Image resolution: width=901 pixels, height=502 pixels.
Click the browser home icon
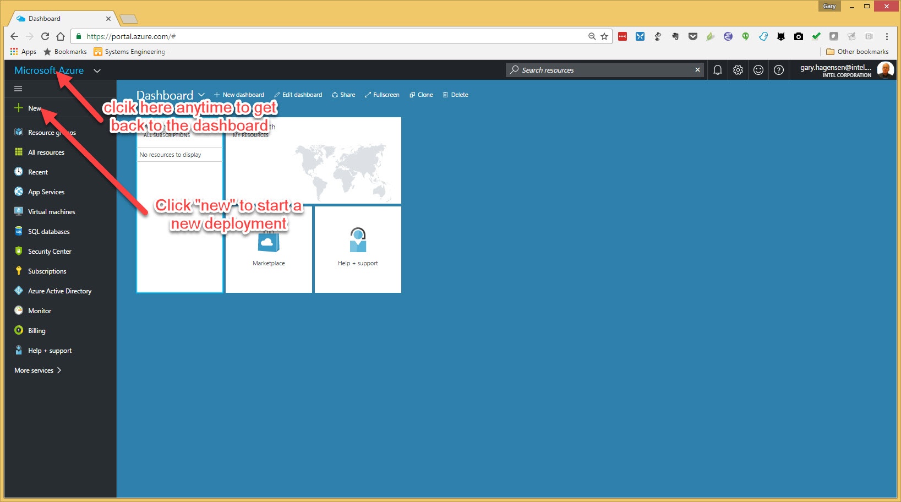tap(61, 36)
